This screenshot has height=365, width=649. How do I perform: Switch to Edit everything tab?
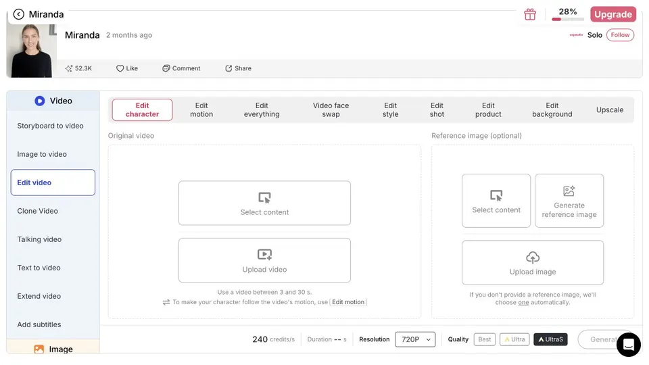pyautogui.click(x=262, y=109)
